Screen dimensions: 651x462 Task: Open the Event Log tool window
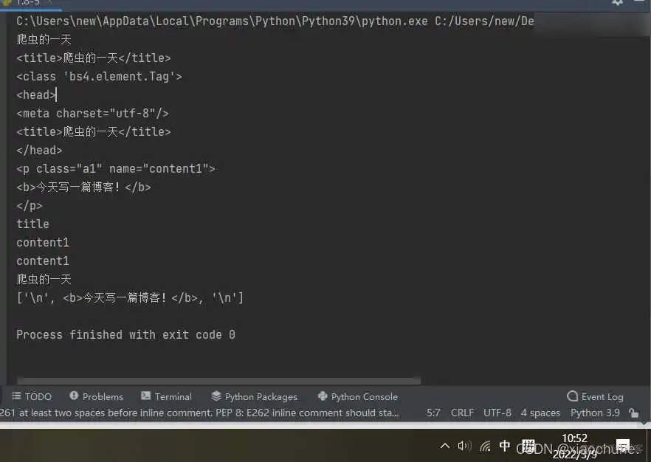(596, 396)
